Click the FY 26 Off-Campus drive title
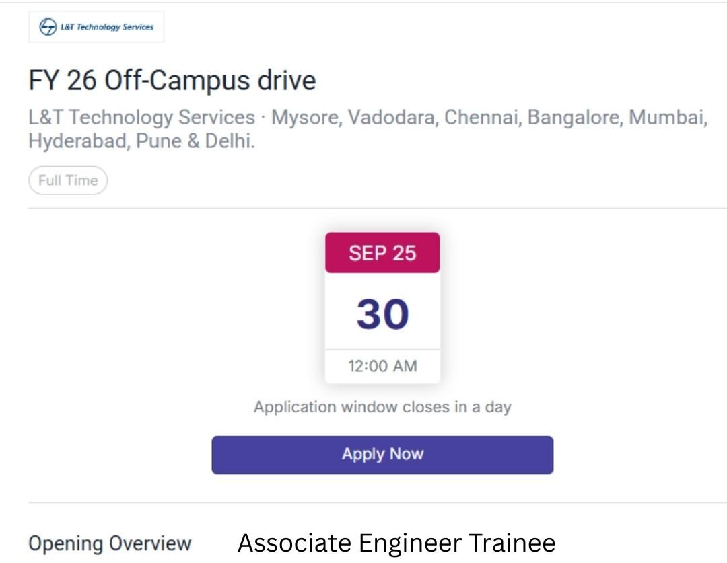 [x=172, y=81]
